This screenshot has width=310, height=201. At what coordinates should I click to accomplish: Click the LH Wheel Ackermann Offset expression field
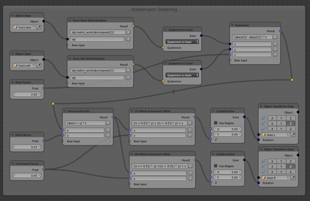coord(159,123)
